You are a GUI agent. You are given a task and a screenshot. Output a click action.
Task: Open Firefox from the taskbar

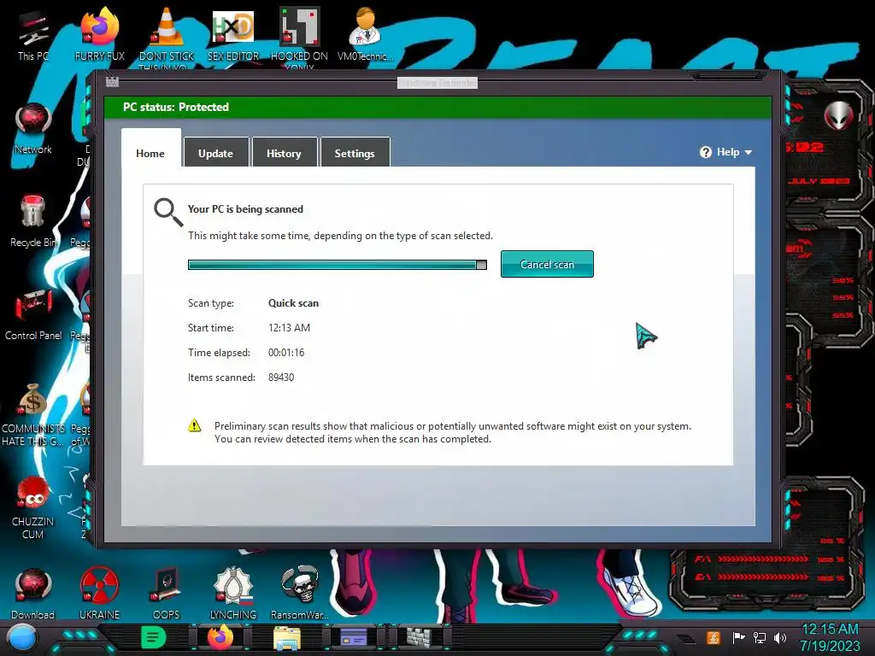pos(220,637)
